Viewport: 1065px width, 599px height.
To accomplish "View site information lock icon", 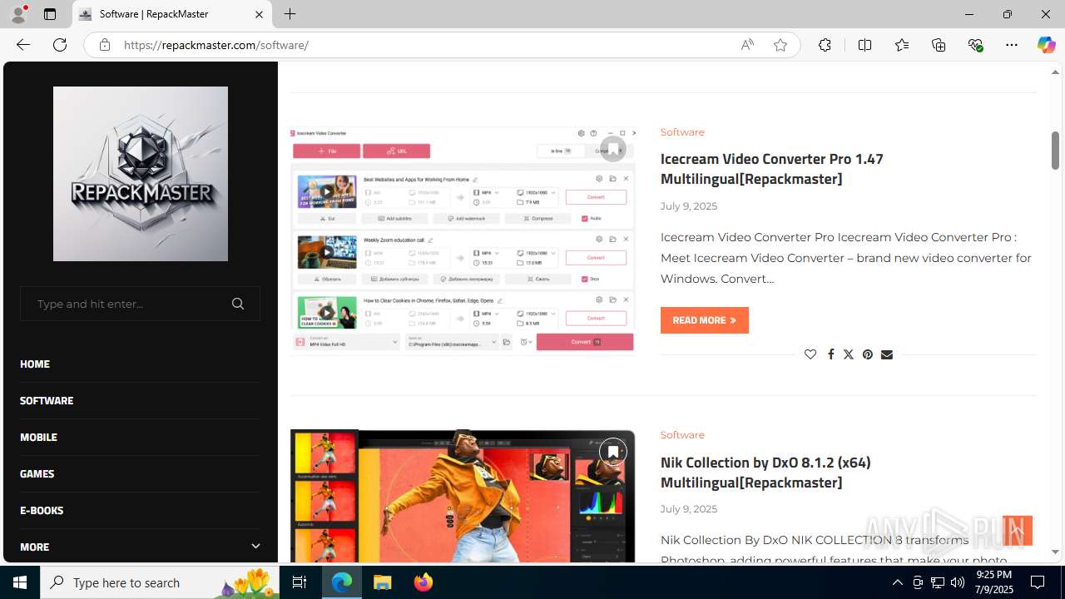I will [x=104, y=45].
